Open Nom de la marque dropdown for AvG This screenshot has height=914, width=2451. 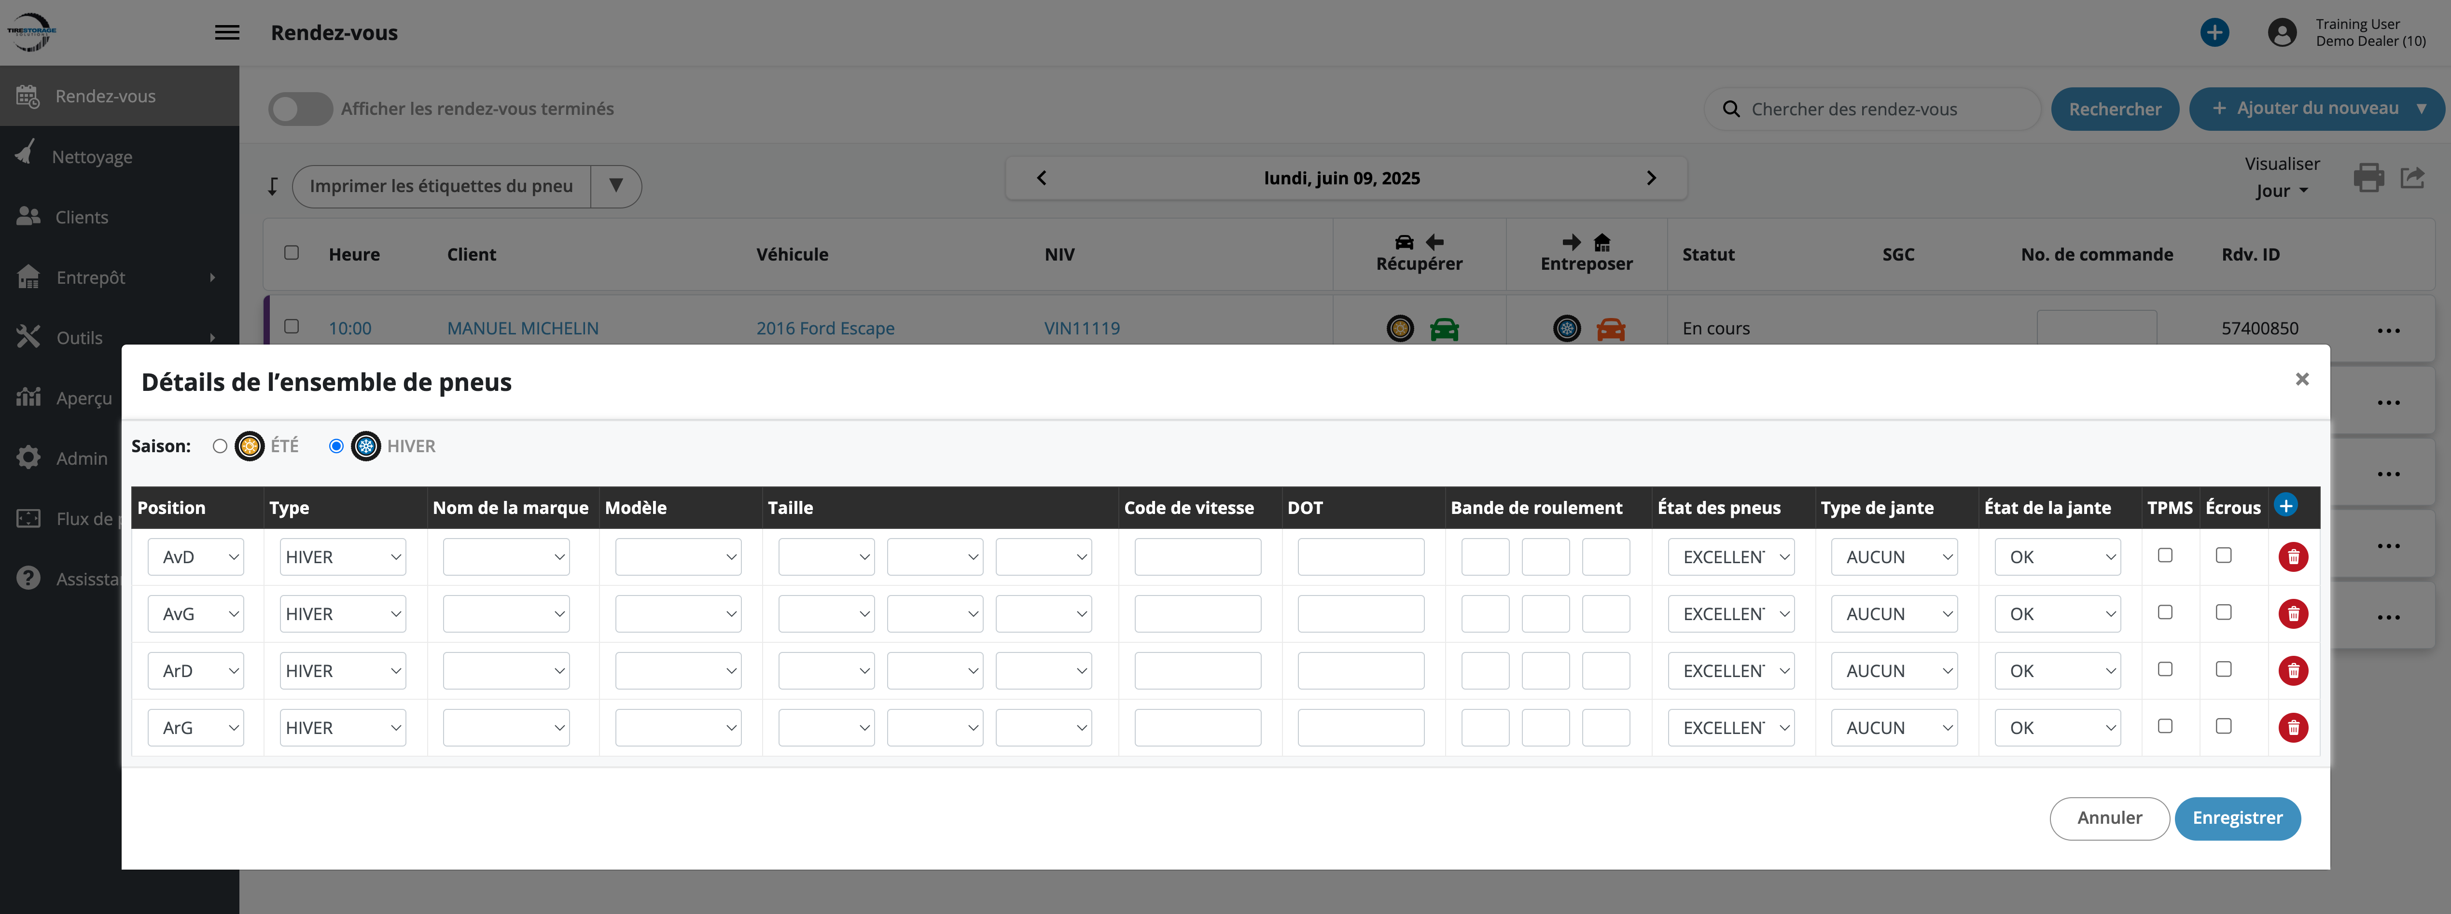505,614
